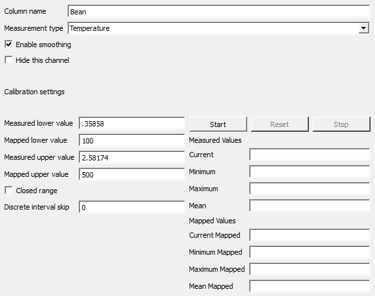The width and height of the screenshot is (375, 296).
Task: Click the Maximum measured value box
Action: point(309,189)
